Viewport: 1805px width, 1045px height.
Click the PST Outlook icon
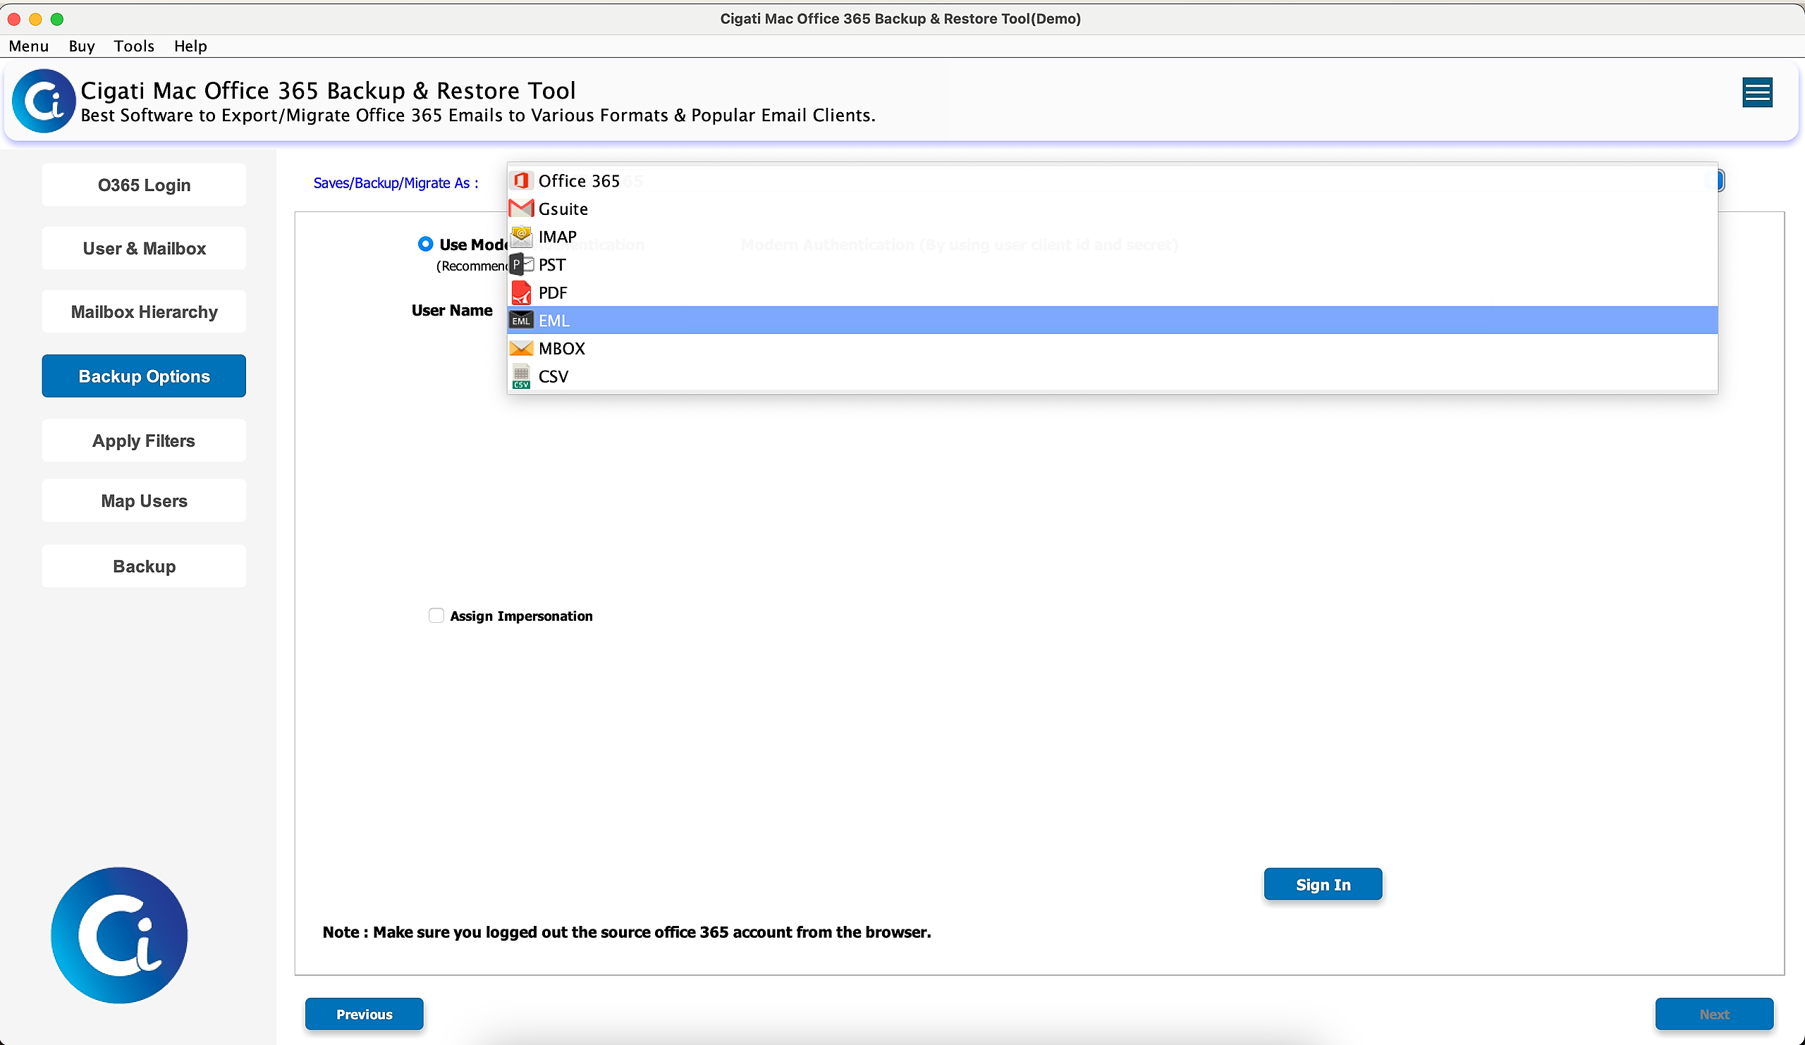[x=521, y=265]
